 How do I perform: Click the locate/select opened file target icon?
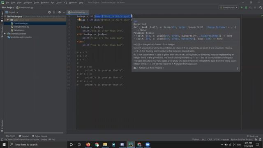[49, 12]
